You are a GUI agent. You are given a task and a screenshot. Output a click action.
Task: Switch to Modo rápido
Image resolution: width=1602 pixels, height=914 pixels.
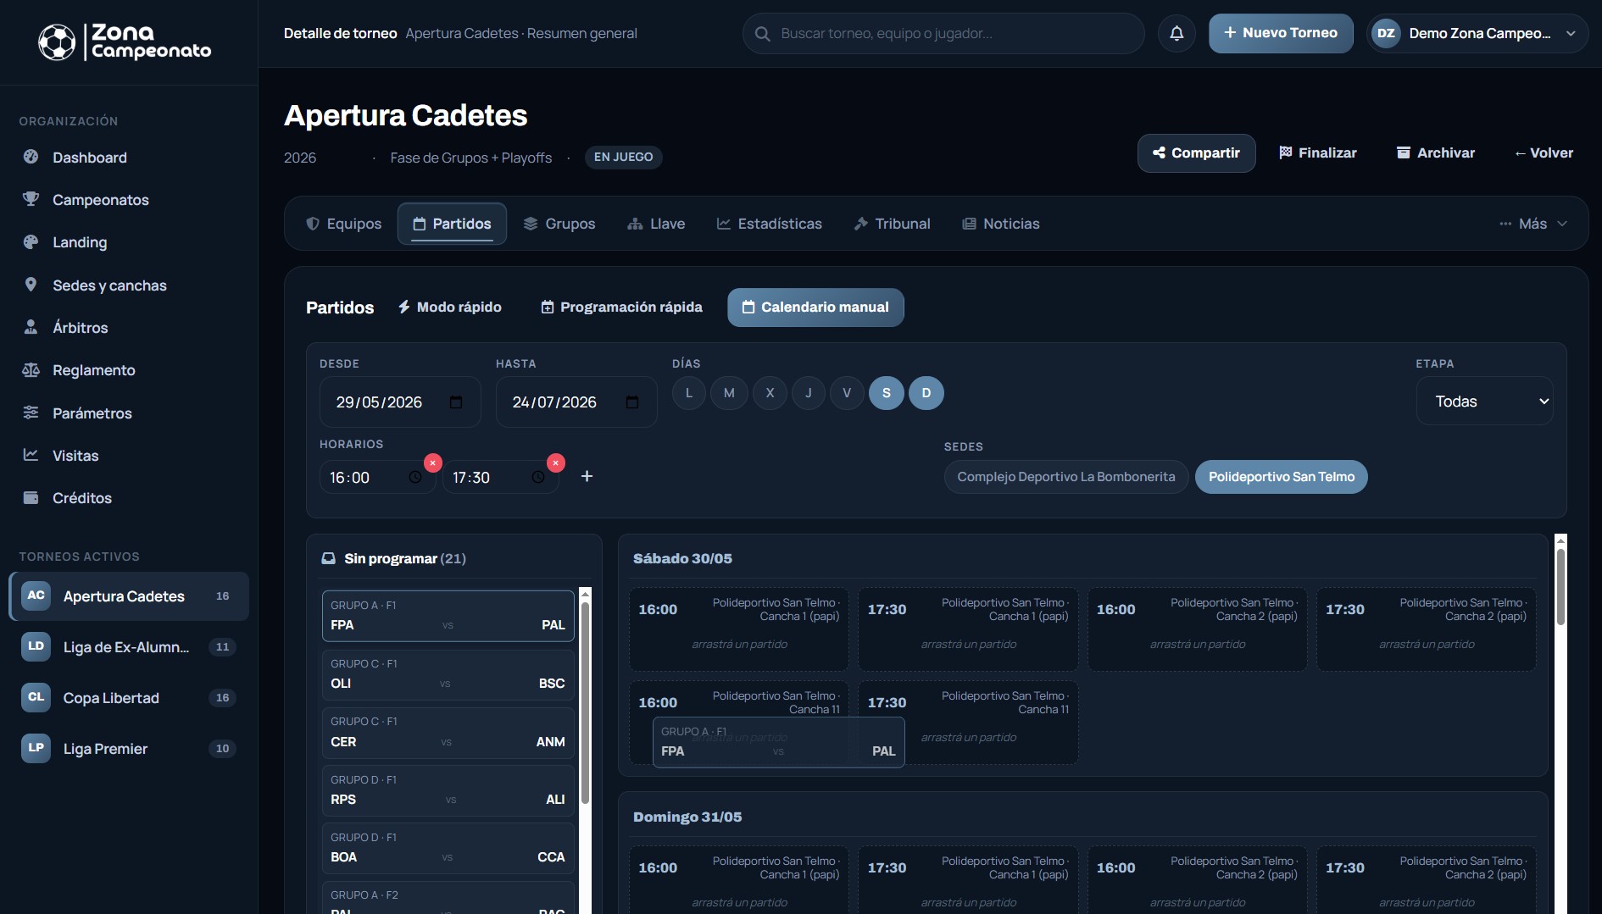450,307
